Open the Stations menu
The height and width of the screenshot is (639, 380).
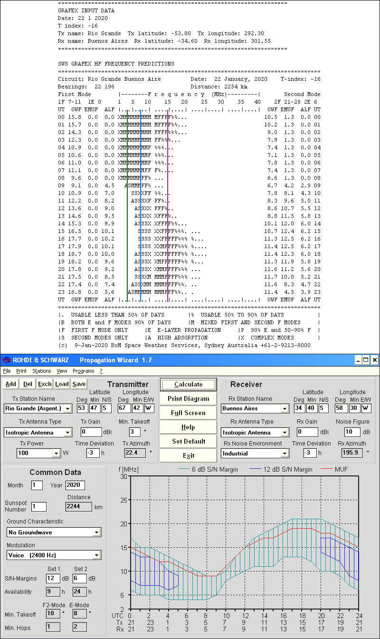(42, 371)
